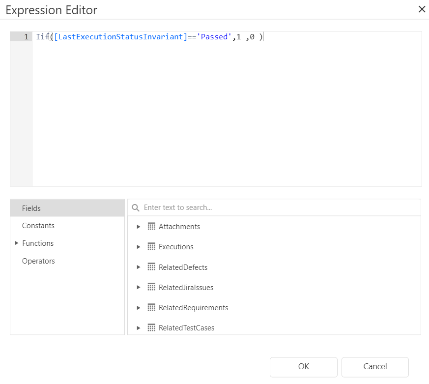The width and height of the screenshot is (429, 384).
Task: Cancel the expression editing
Action: pyautogui.click(x=375, y=367)
